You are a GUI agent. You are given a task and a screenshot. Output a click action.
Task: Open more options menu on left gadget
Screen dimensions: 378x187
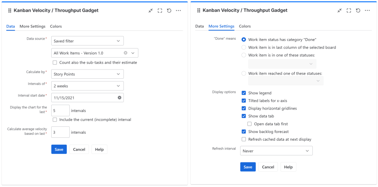(178, 11)
